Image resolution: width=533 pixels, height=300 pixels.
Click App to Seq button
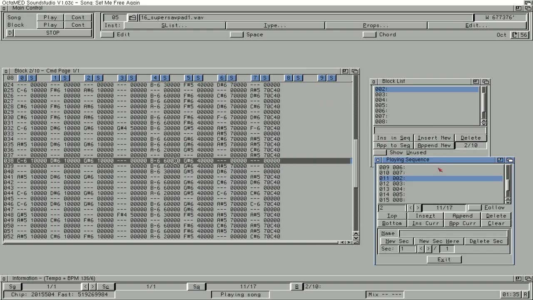(394, 145)
